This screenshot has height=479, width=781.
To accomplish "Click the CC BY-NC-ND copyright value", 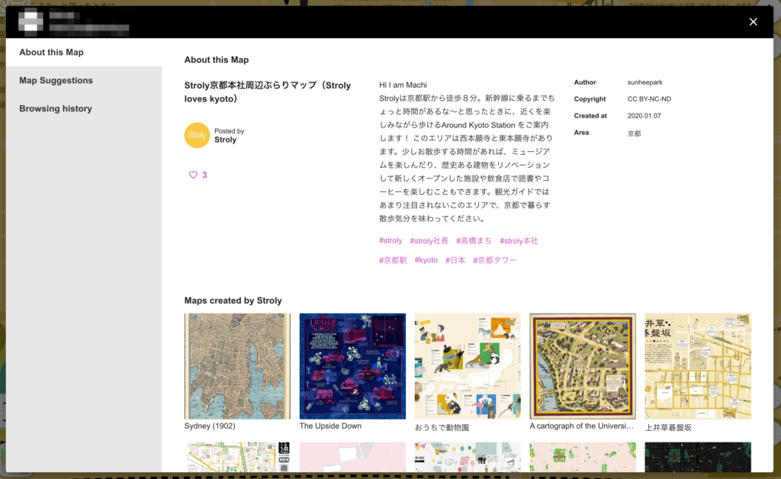I will (649, 99).
